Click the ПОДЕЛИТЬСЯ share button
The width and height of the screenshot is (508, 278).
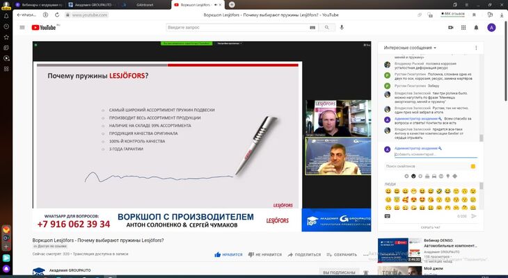point(304,254)
